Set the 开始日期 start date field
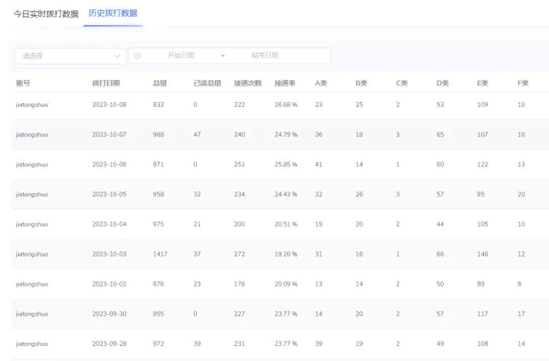The image size is (549, 361). (180, 56)
